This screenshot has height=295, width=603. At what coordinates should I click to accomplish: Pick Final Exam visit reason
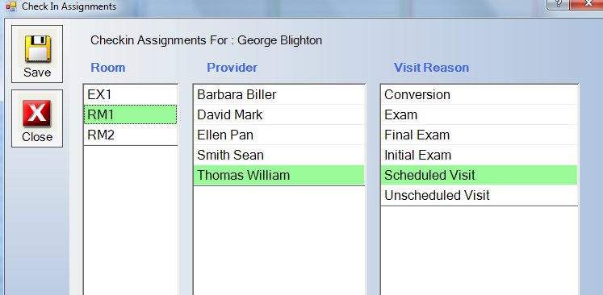(x=479, y=135)
